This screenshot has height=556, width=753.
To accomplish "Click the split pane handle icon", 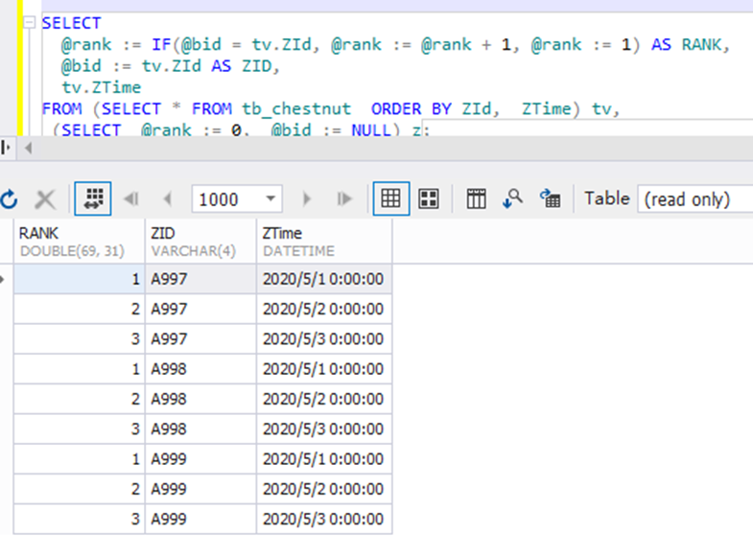I will point(6,148).
